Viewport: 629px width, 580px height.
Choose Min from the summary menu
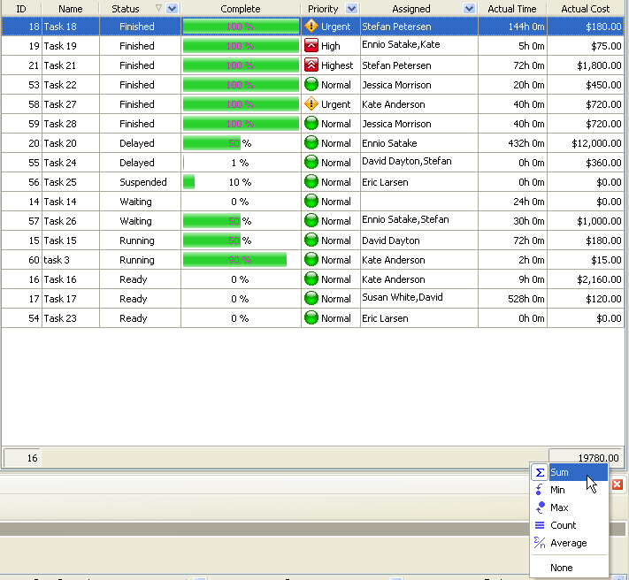[x=557, y=490]
